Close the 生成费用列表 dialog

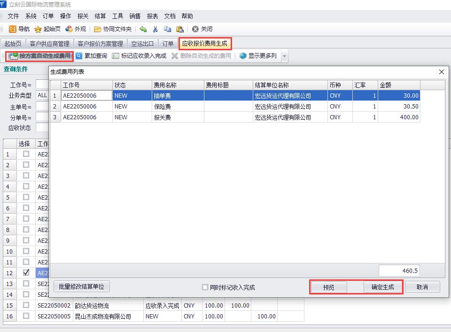point(441,72)
